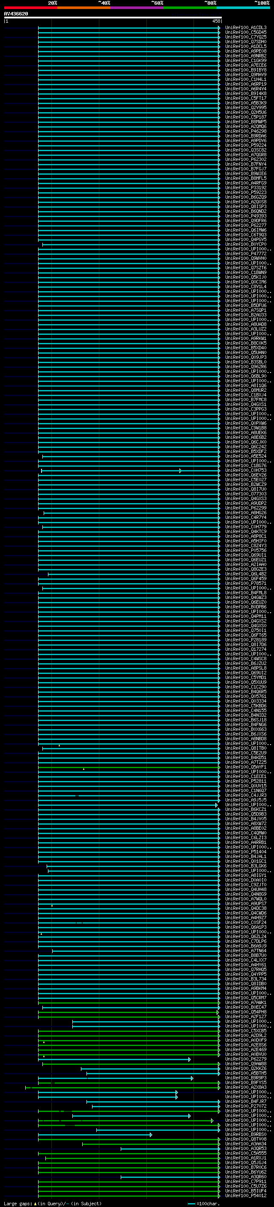The height and width of the screenshot is (1207, 274).
Task: Select hit label UniRef100_P54012
Action: point(246,1195)
